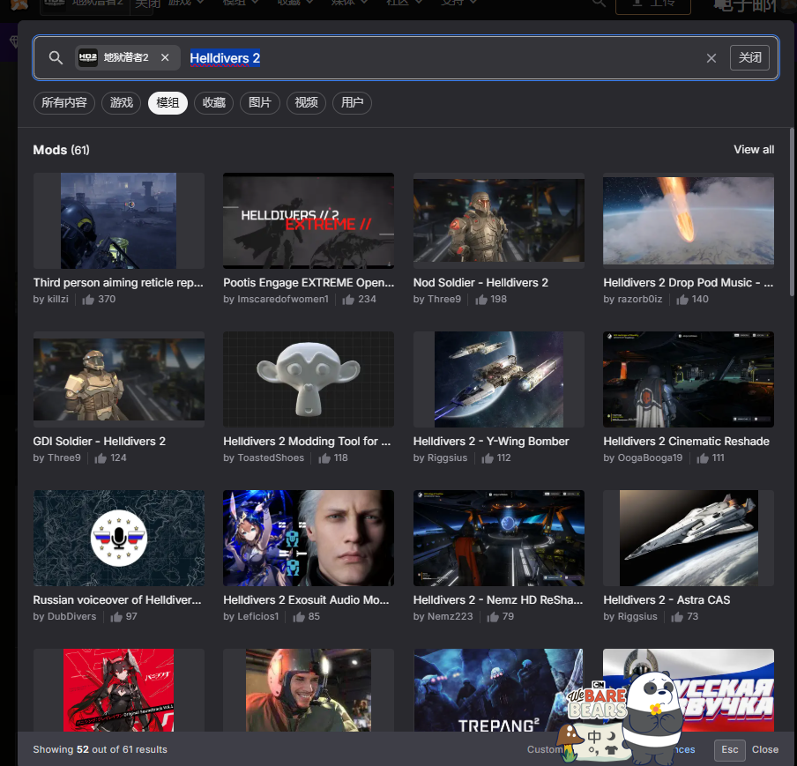Open Third person aiming reticle mod thumbnail
Viewport: 797px width, 766px height.
119,220
